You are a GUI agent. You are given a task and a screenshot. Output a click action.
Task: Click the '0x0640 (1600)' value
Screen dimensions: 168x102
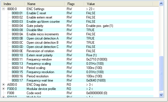[x=96, y=80]
